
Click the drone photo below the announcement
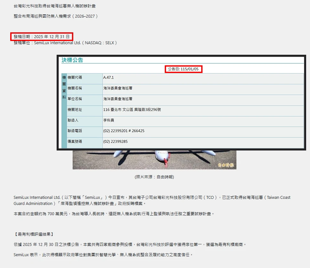[155, 160]
